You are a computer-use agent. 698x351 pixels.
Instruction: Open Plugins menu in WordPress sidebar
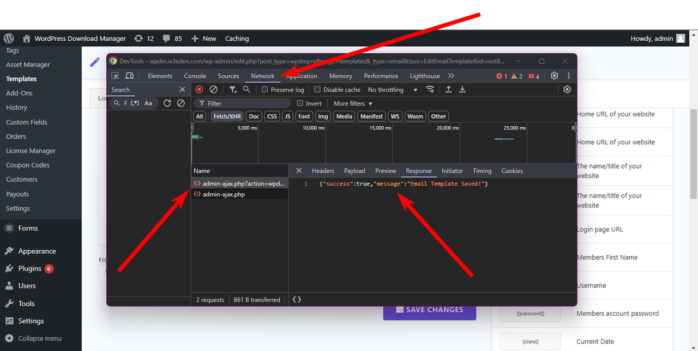point(29,268)
